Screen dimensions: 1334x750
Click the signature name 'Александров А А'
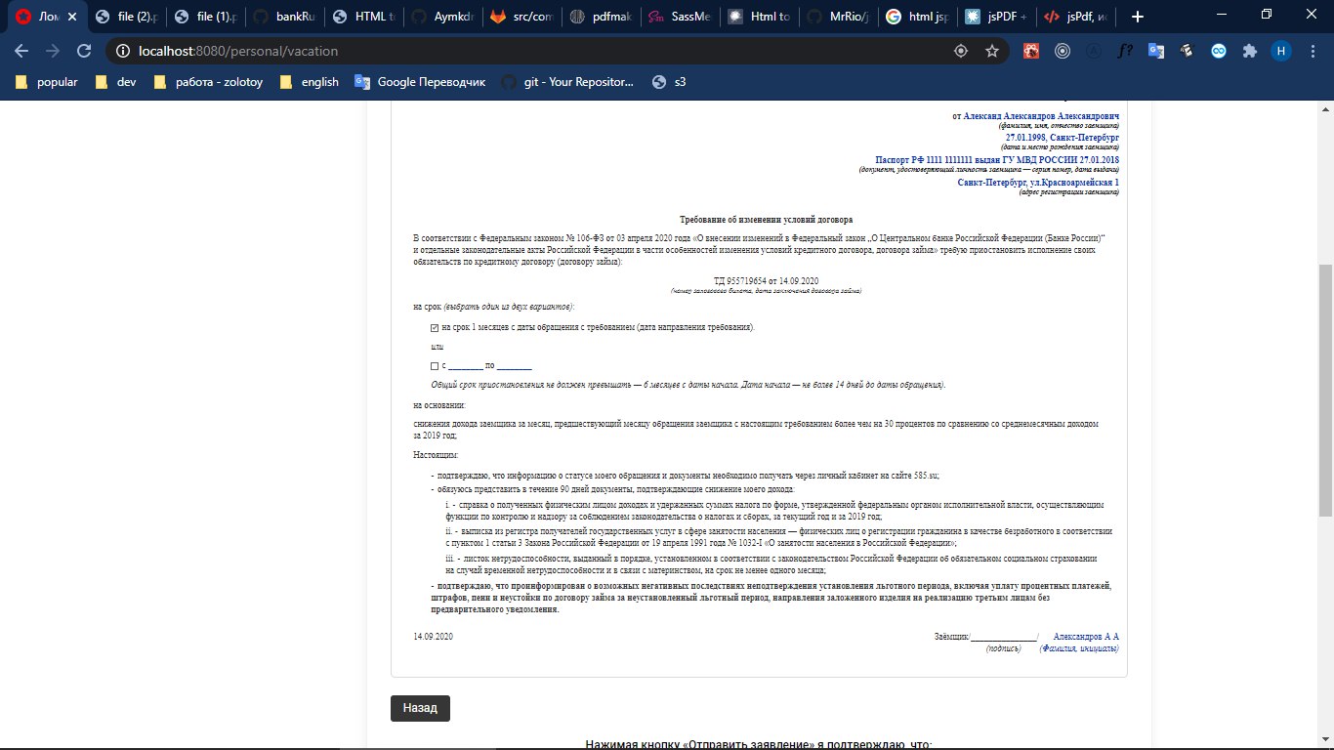point(1086,637)
